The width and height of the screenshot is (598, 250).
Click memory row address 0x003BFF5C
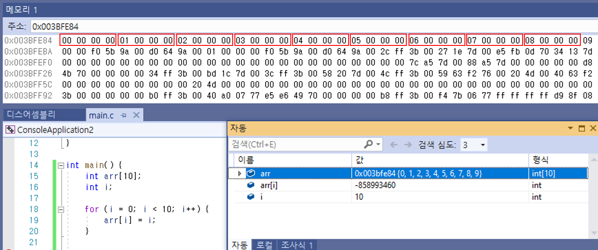(x=28, y=84)
